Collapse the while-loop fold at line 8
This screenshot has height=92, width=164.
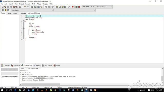[x=24, y=28]
